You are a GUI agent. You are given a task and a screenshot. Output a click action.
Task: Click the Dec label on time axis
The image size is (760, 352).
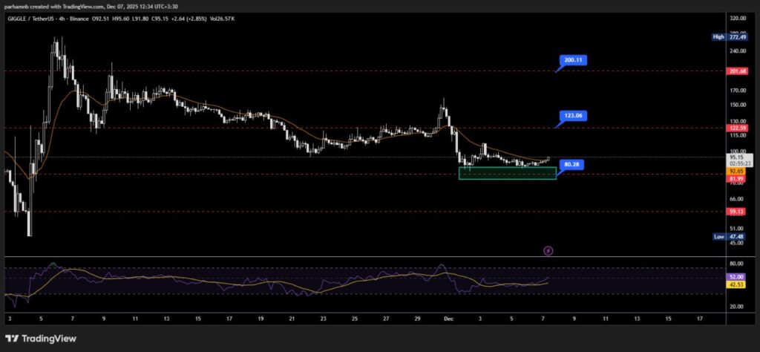click(449, 318)
